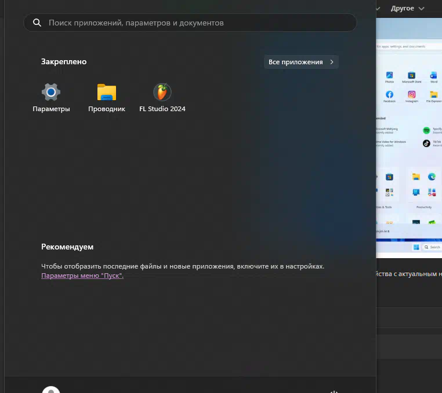Click TikTok icon in the article screenshot

426,143
